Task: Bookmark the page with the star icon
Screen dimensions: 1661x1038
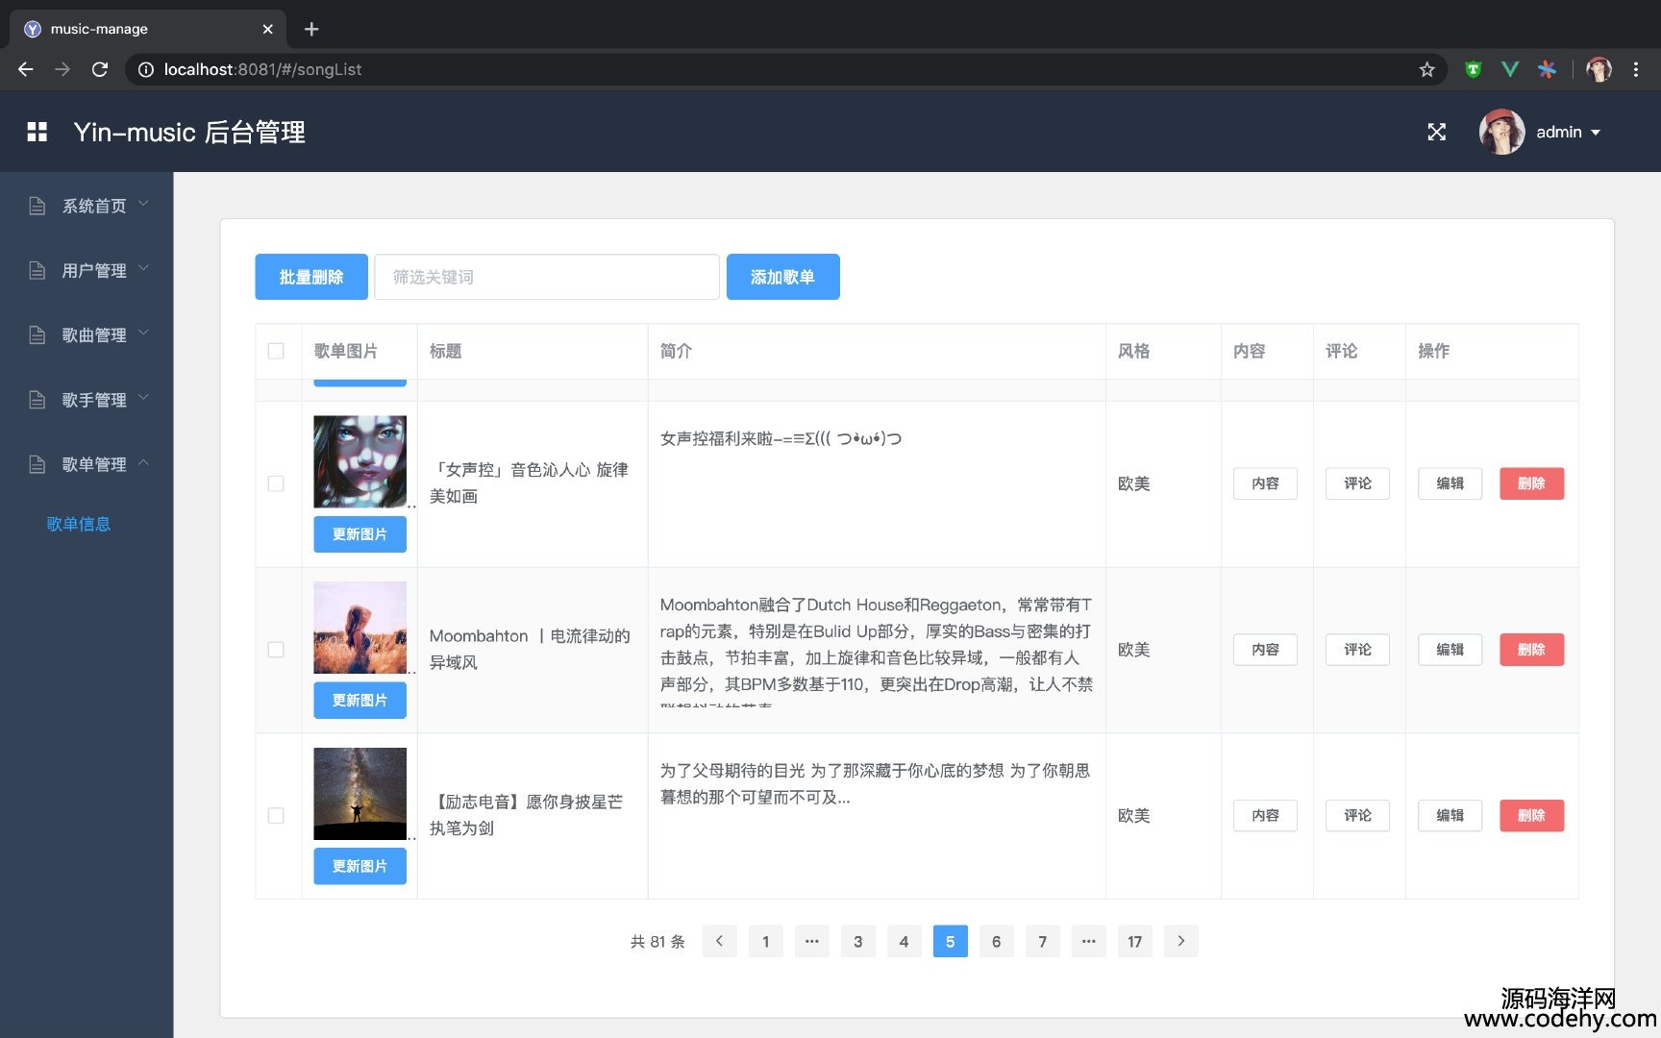Action: click(1426, 69)
